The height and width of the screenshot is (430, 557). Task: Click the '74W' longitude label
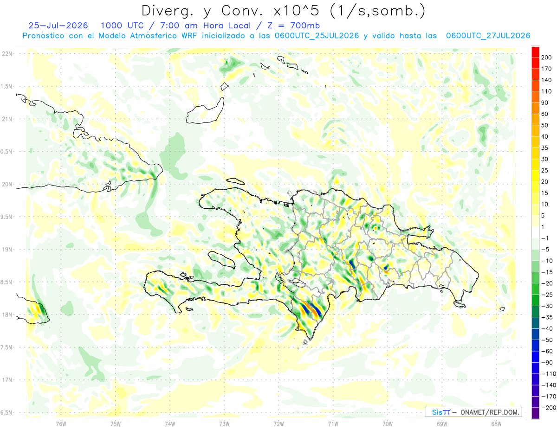click(x=170, y=424)
